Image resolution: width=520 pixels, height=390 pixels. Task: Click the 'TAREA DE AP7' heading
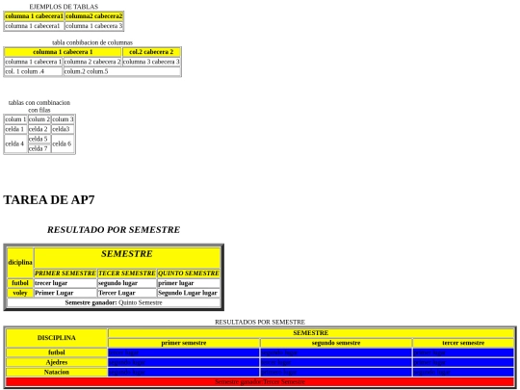pos(49,200)
